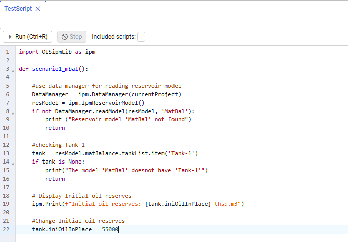Place cursor in 'import OISipmLib as ipm' line

pos(57,52)
